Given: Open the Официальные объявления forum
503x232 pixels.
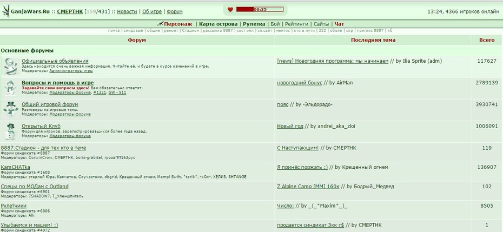Looking at the screenshot, I should coord(55,61).
